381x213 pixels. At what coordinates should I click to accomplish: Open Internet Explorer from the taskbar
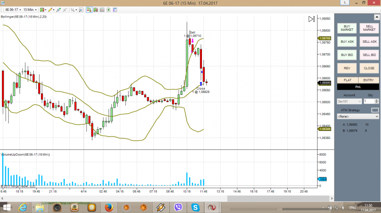(23, 207)
